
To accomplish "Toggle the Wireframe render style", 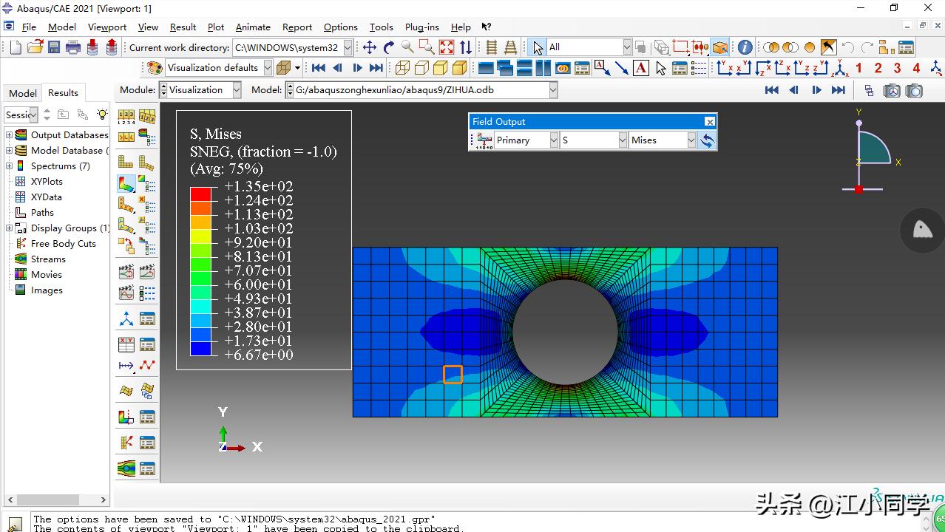I will 402,68.
